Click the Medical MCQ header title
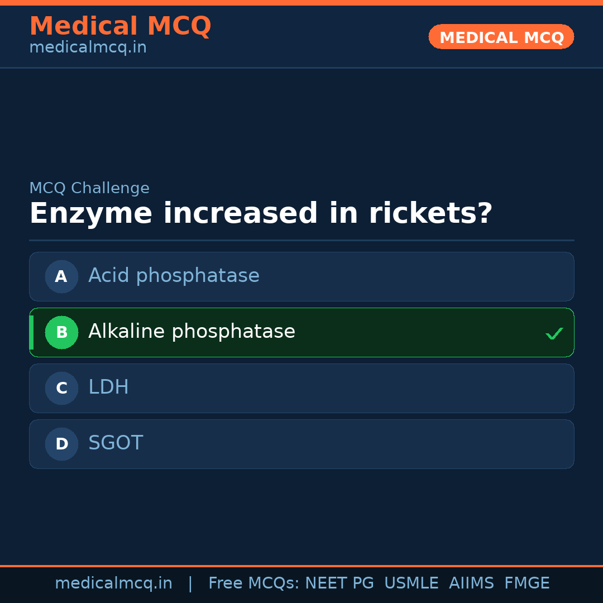 tap(120, 26)
